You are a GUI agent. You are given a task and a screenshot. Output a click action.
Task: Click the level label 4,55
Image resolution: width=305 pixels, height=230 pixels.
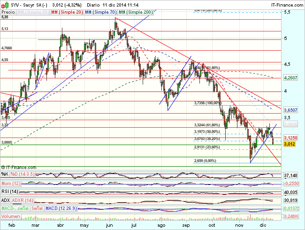coord(5,60)
